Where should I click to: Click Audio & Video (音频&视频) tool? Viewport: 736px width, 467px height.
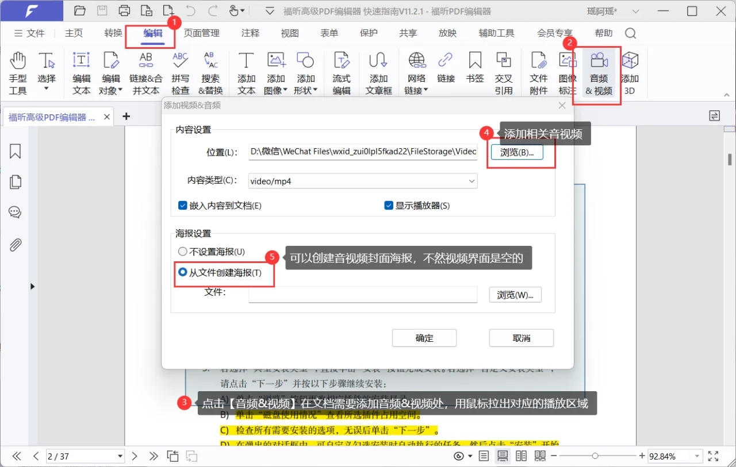pyautogui.click(x=599, y=73)
